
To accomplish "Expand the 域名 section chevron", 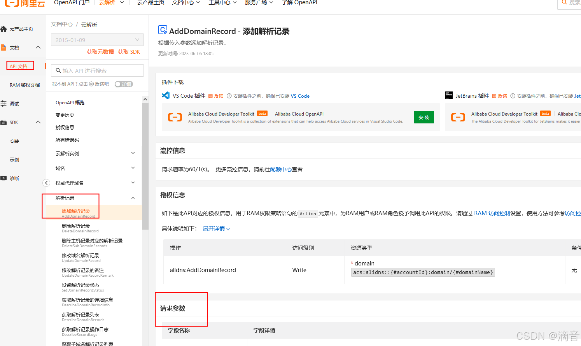I will point(133,168).
